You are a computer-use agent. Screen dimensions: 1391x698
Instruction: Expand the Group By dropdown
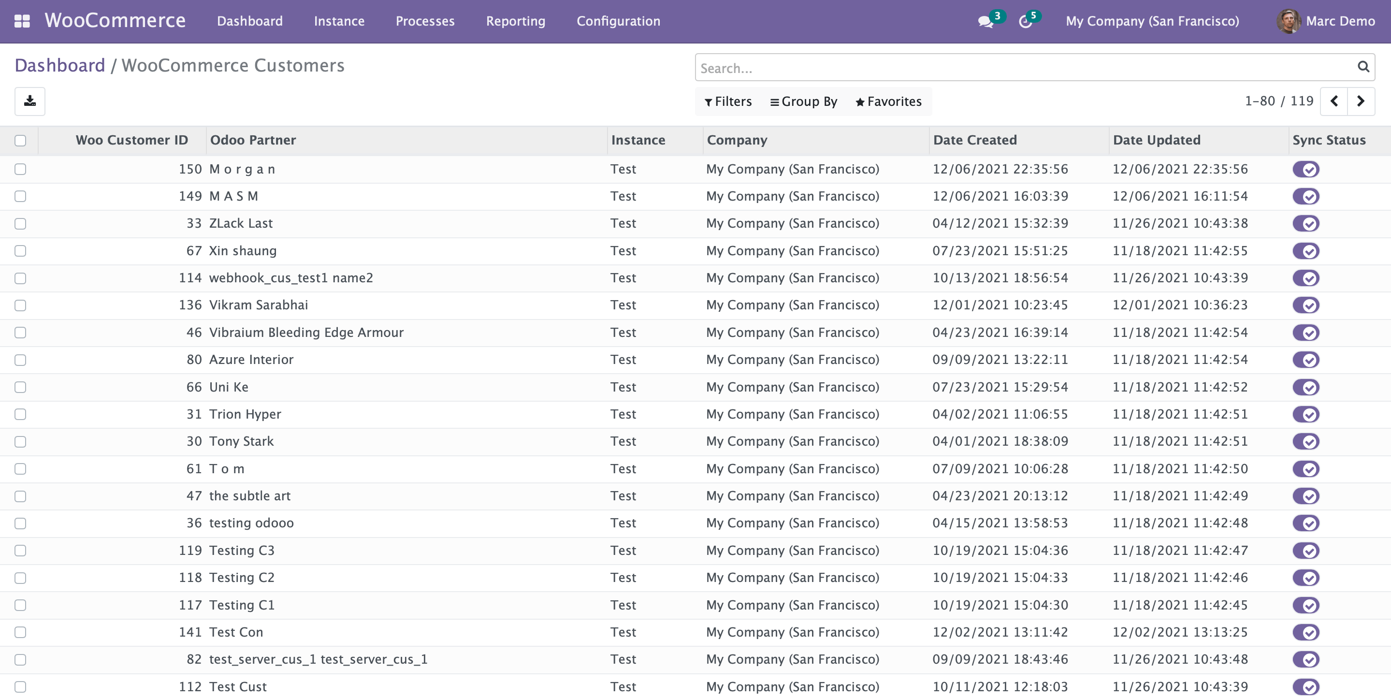pyautogui.click(x=803, y=102)
